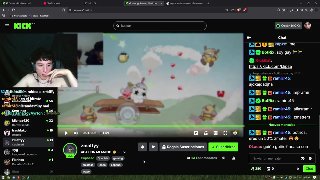Open Brave Shields lion icon
Viewport: 320px width, 180px height.
point(239,10)
